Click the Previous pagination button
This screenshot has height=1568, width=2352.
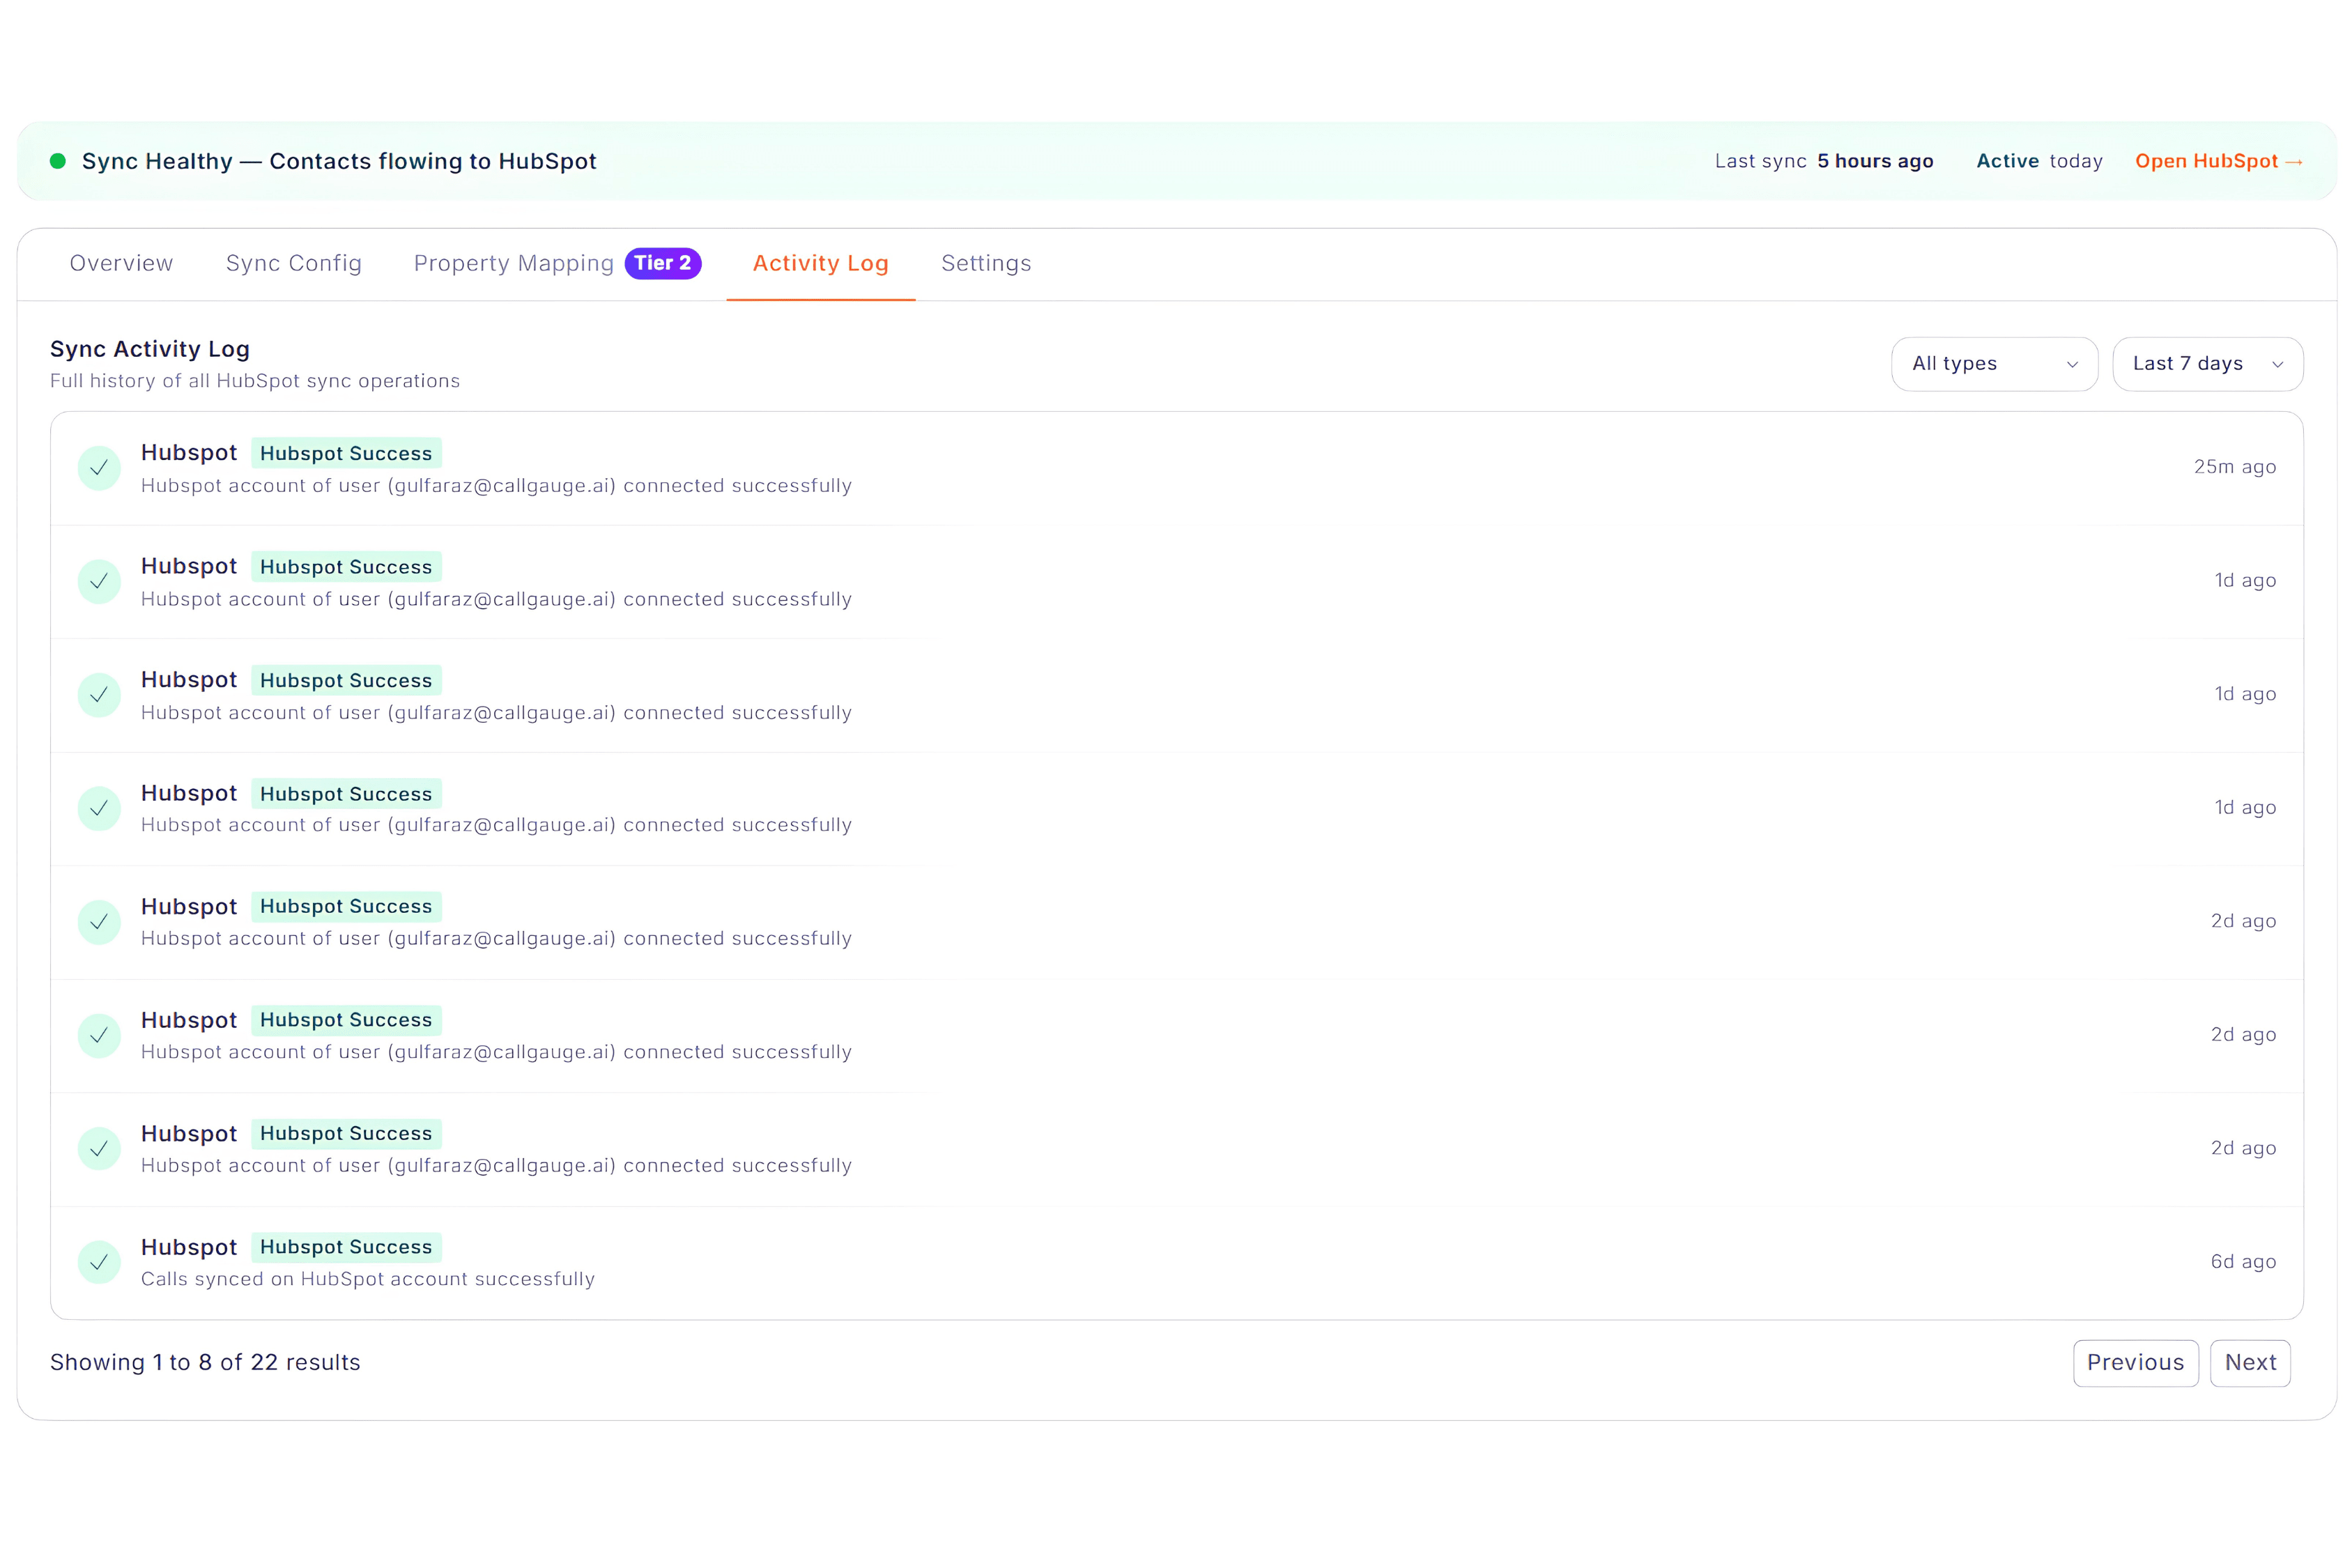tap(2136, 1363)
